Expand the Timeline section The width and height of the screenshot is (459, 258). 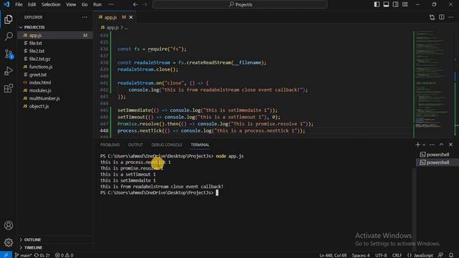[55, 247]
